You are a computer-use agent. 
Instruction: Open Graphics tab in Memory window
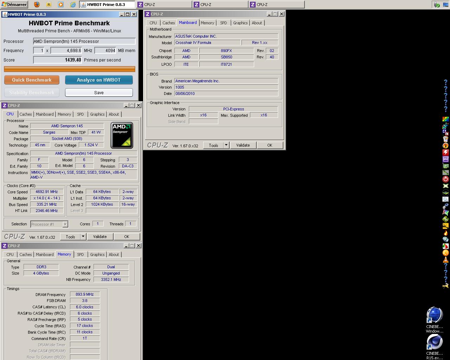point(97,255)
